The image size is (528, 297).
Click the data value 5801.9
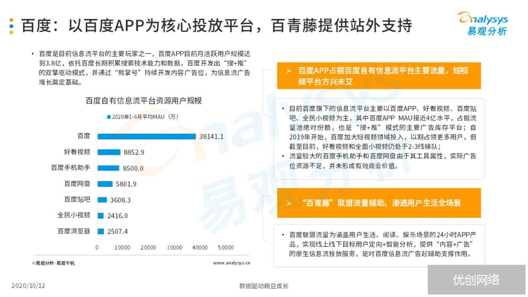click(126, 184)
